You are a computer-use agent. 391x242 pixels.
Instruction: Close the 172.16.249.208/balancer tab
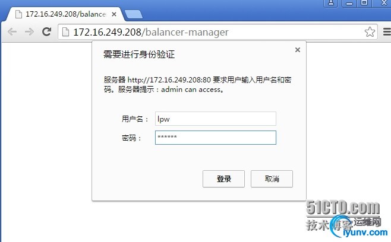pyautogui.click(x=114, y=14)
